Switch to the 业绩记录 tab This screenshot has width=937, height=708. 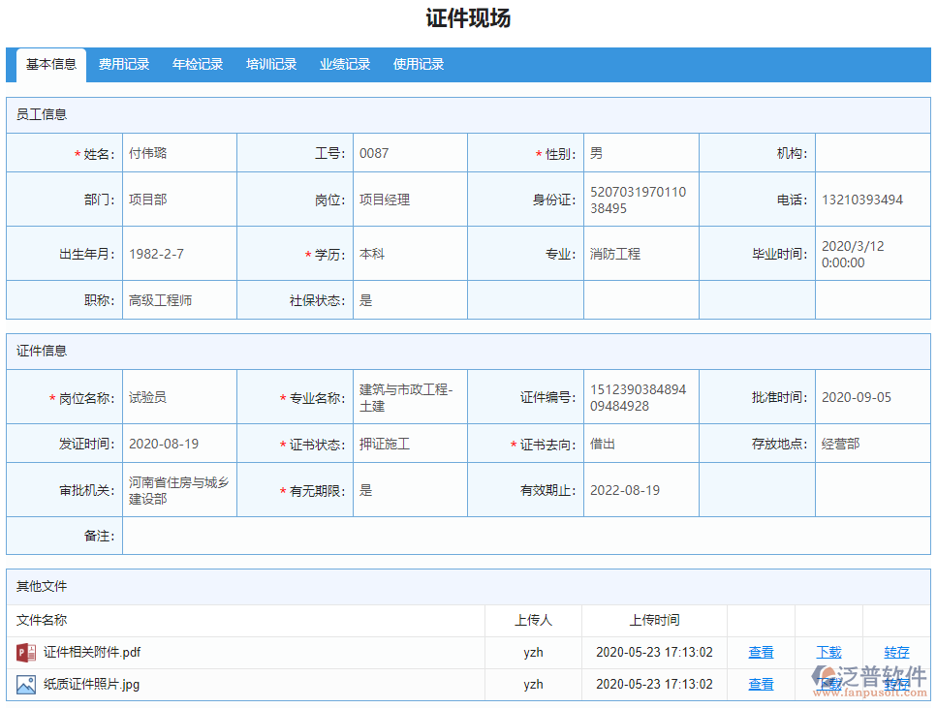(x=345, y=64)
